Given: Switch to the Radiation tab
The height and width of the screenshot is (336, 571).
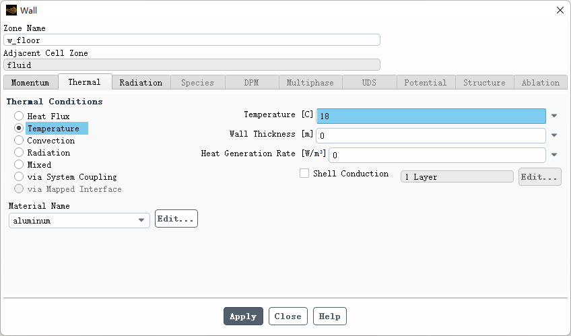Looking at the screenshot, I should [141, 83].
